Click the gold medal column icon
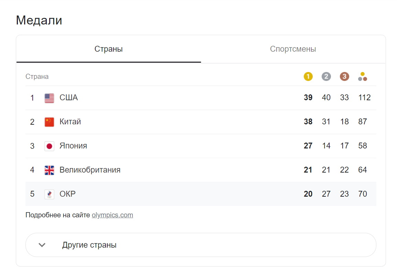Viewport: 397px width, 269px height. (308, 76)
